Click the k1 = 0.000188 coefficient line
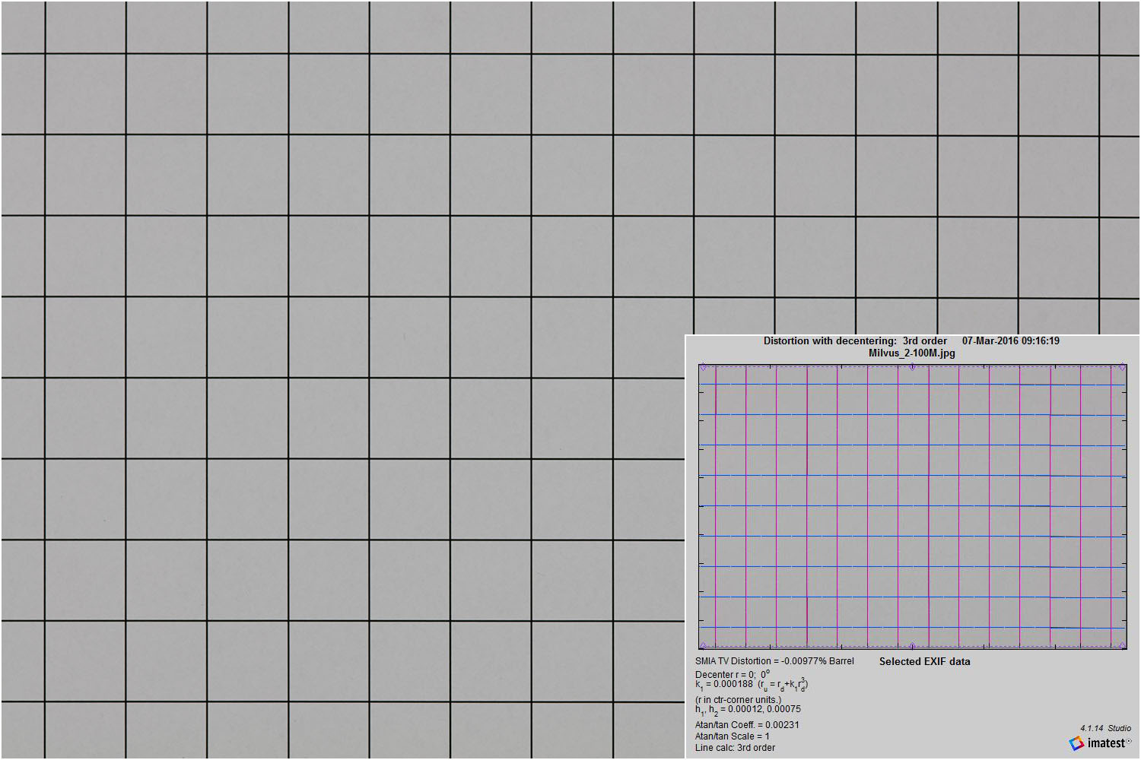1141x760 pixels. pyautogui.click(x=751, y=685)
